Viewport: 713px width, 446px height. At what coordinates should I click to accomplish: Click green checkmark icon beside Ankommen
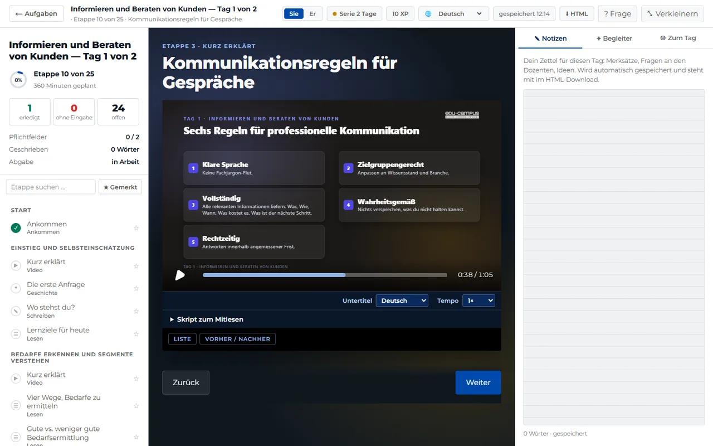16,227
